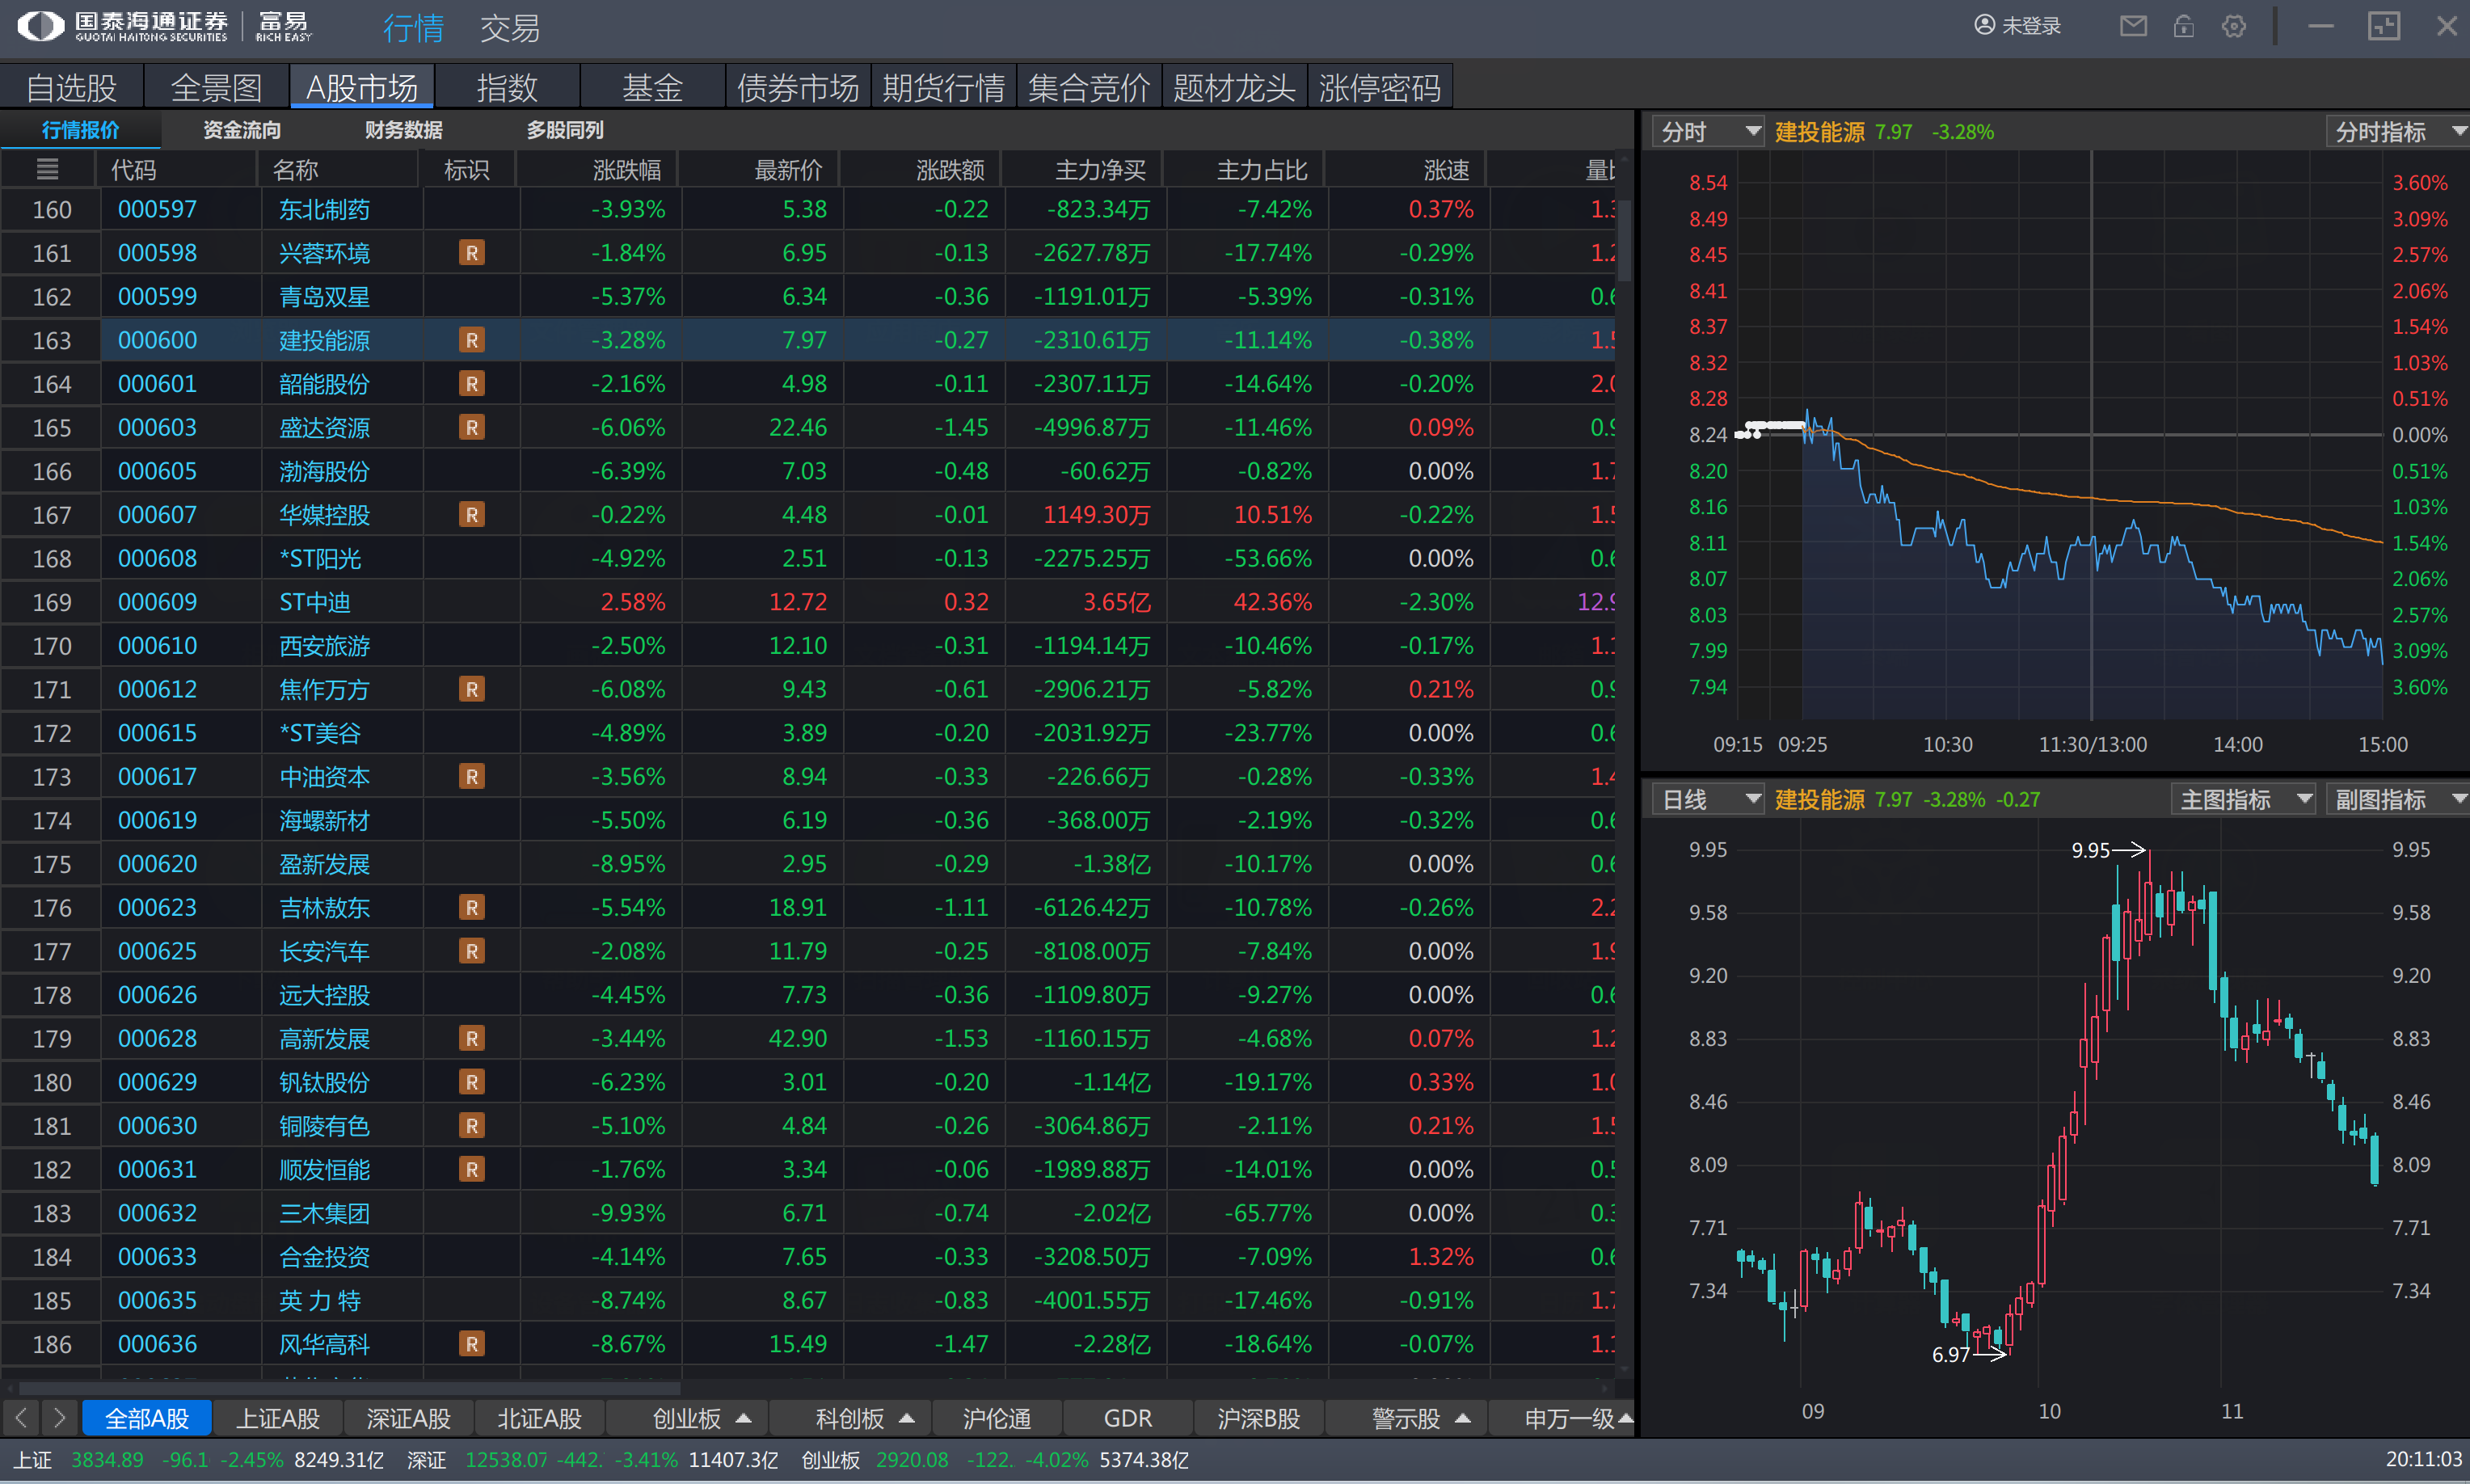The image size is (2470, 1484).
Task: Select the 上证A股 bottom filter
Action: click(x=278, y=1418)
